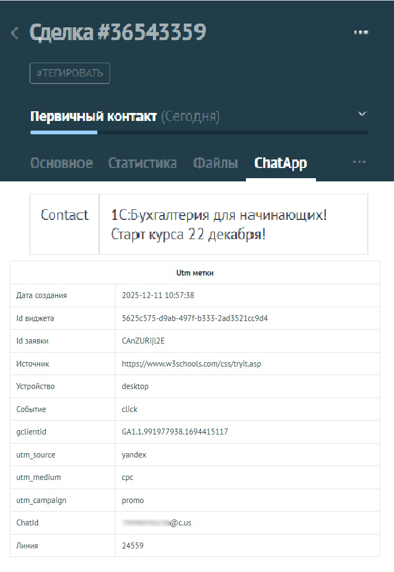Click the Id виджета value

coord(195,318)
